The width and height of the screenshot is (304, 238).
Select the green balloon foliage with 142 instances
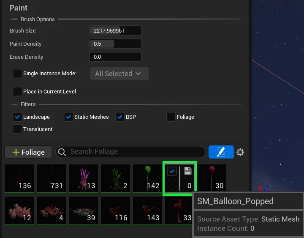pos(147,178)
